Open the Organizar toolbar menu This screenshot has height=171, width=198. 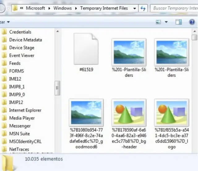coord(5,22)
